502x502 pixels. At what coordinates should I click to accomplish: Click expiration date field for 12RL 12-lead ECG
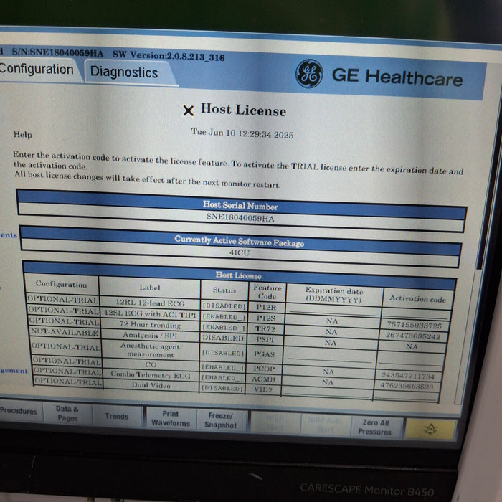tap(332, 311)
